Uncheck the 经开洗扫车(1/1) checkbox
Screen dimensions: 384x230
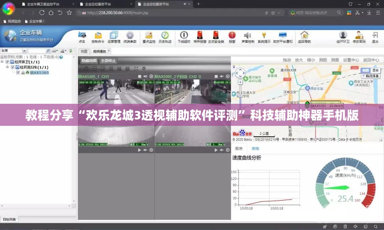pyautogui.click(x=13, y=67)
